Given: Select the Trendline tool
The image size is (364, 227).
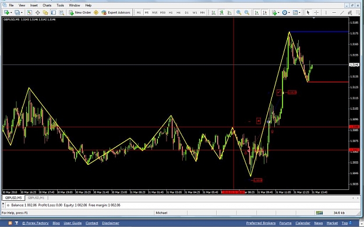Looking at the screenshot, I should click(x=342, y=13).
